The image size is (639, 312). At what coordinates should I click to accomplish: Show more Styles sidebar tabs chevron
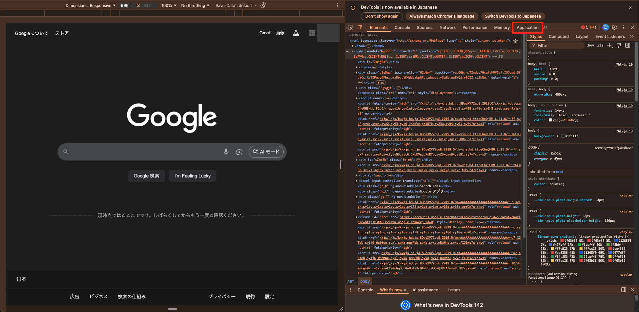(x=631, y=36)
